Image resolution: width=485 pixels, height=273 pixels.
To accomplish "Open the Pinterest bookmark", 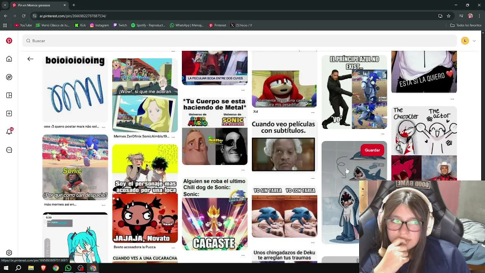I will click(217, 25).
